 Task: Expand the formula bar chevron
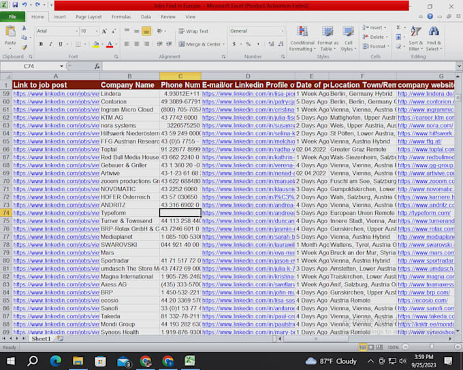coord(459,67)
